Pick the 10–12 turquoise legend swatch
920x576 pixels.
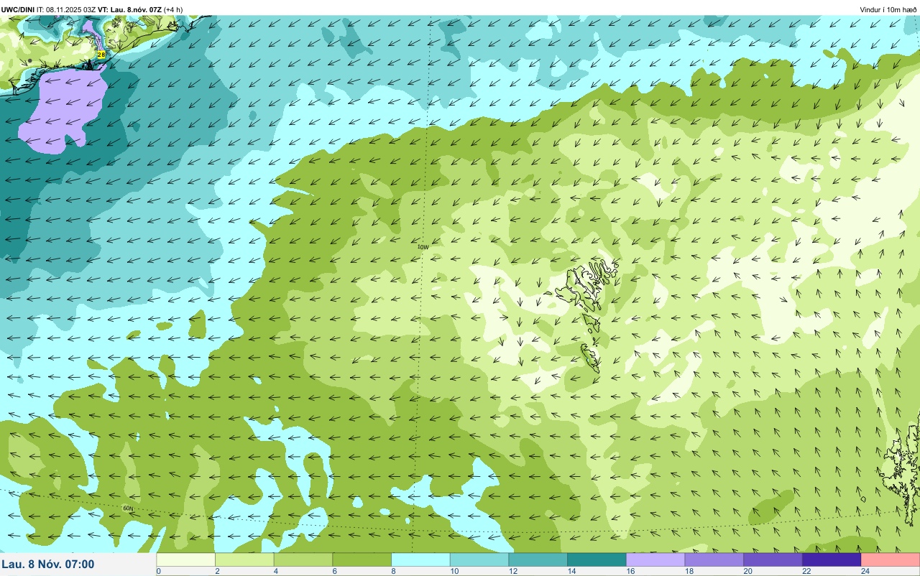(479, 559)
